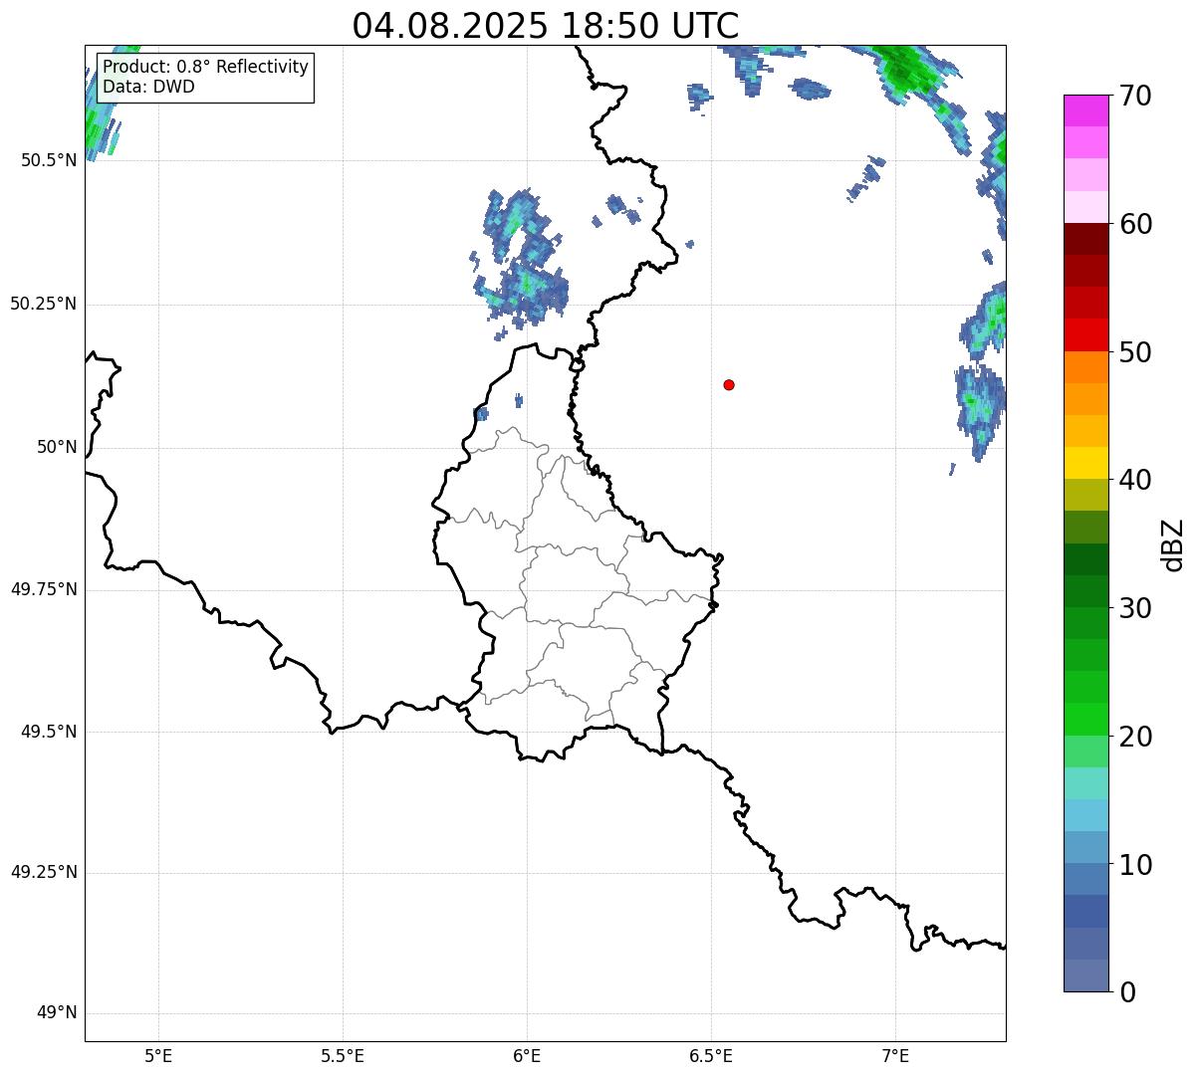This screenshot has height=1076, width=1197.
Task: Click the dark maroon colorbar swatch below 60
Action: point(1085,239)
